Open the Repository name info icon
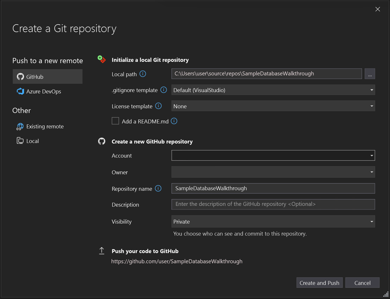Image resolution: width=390 pixels, height=299 pixels. point(158,188)
